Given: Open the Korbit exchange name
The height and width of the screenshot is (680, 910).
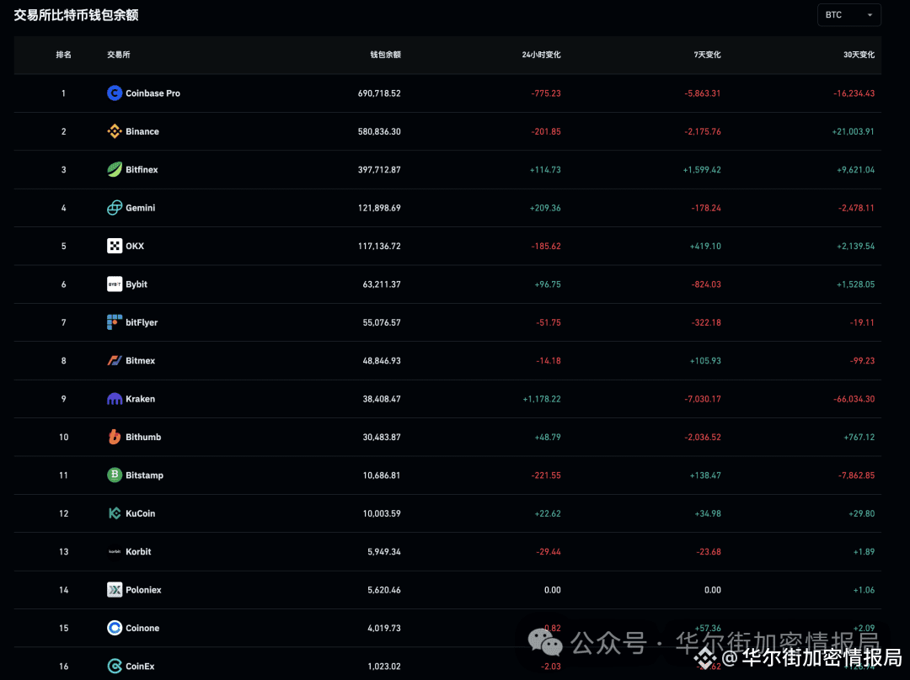Looking at the screenshot, I should pos(138,552).
